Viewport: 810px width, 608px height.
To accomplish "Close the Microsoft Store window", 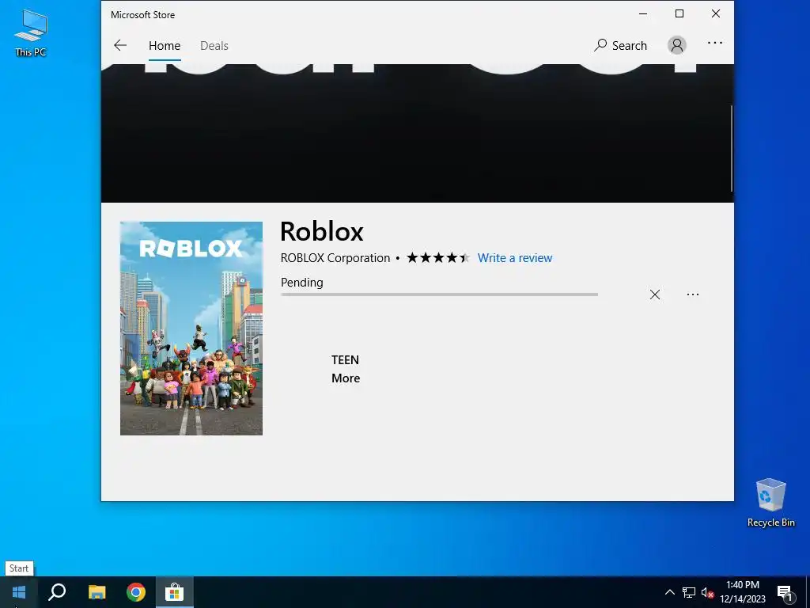I will 715,14.
